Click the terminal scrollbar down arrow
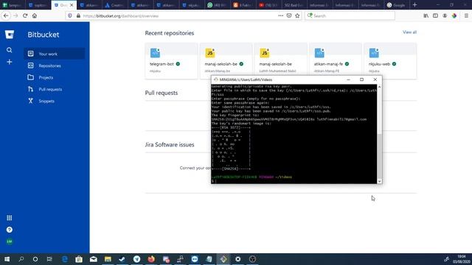 tap(379, 181)
